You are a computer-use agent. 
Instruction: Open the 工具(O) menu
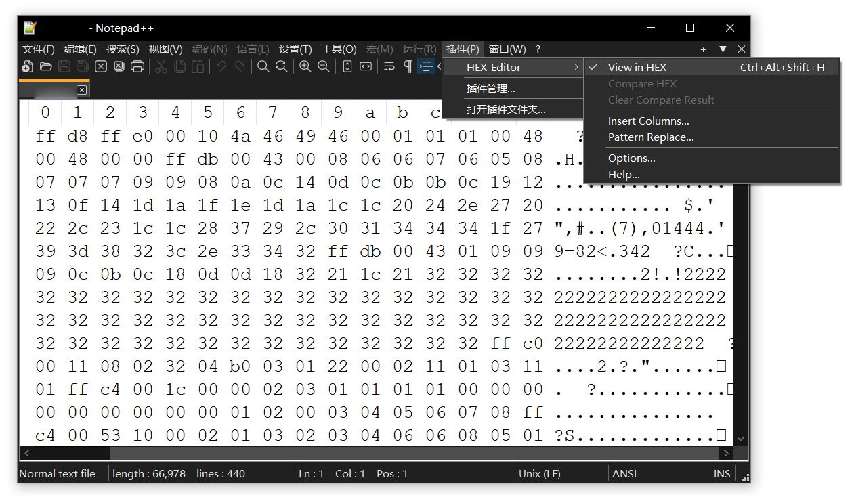339,49
